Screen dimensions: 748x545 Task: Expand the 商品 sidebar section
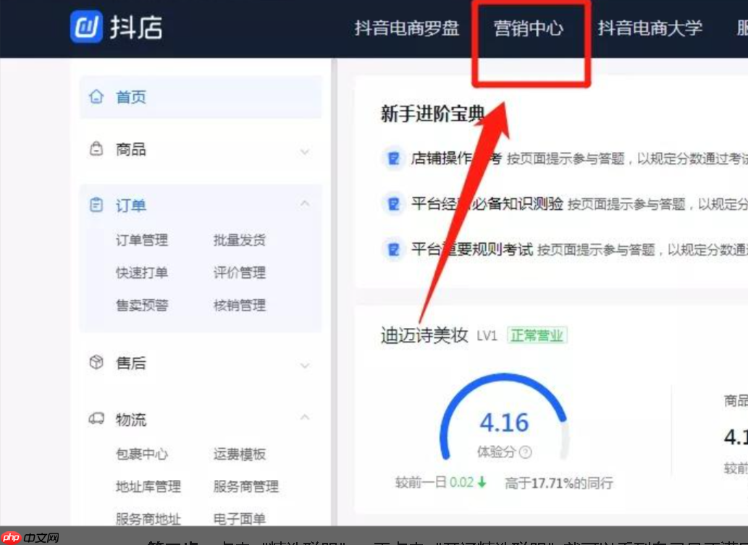tap(304, 152)
